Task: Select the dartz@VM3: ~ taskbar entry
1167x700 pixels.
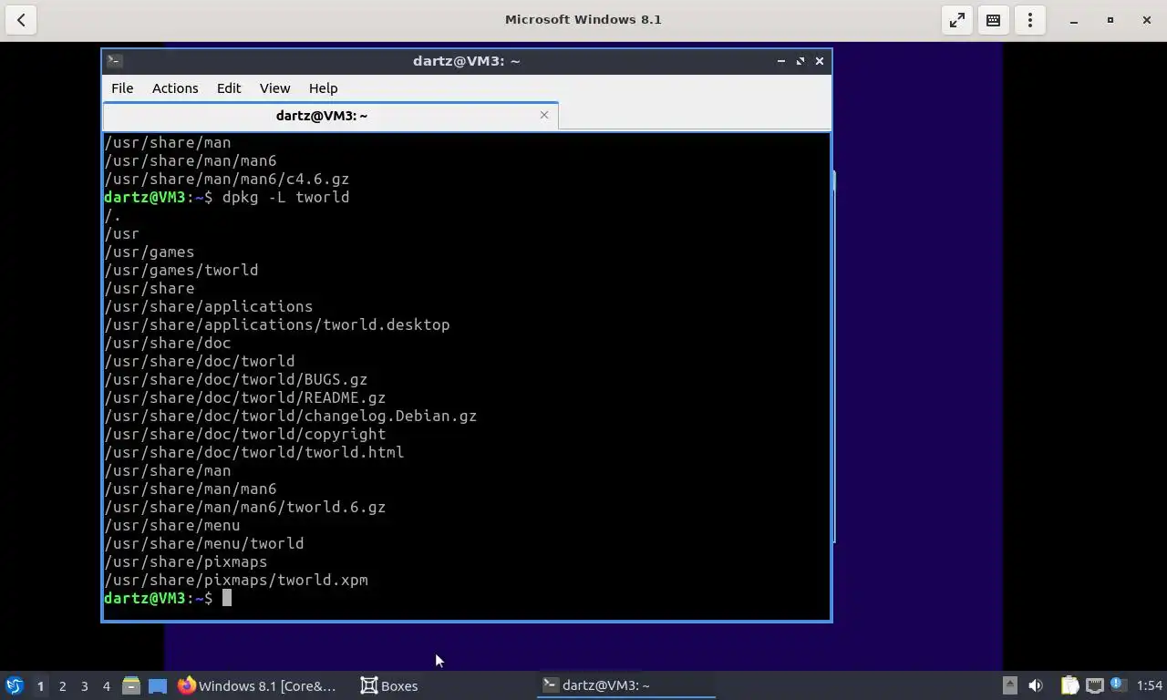Action: 626,685
